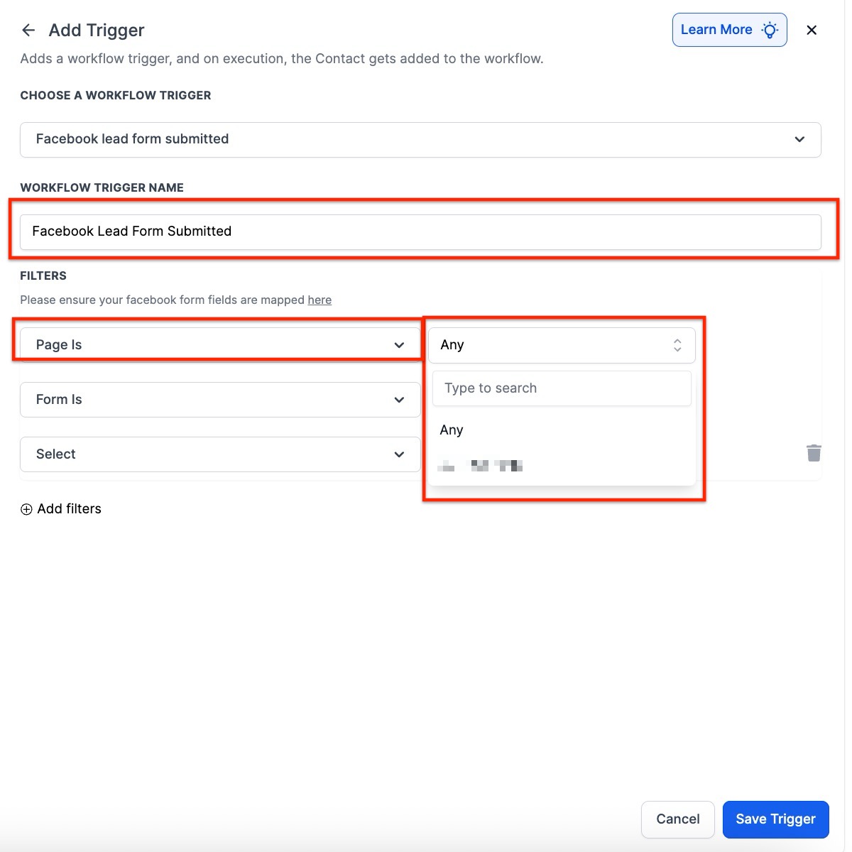The width and height of the screenshot is (852, 852).
Task: Click the up-down arrows in the Any field
Action: coord(677,345)
